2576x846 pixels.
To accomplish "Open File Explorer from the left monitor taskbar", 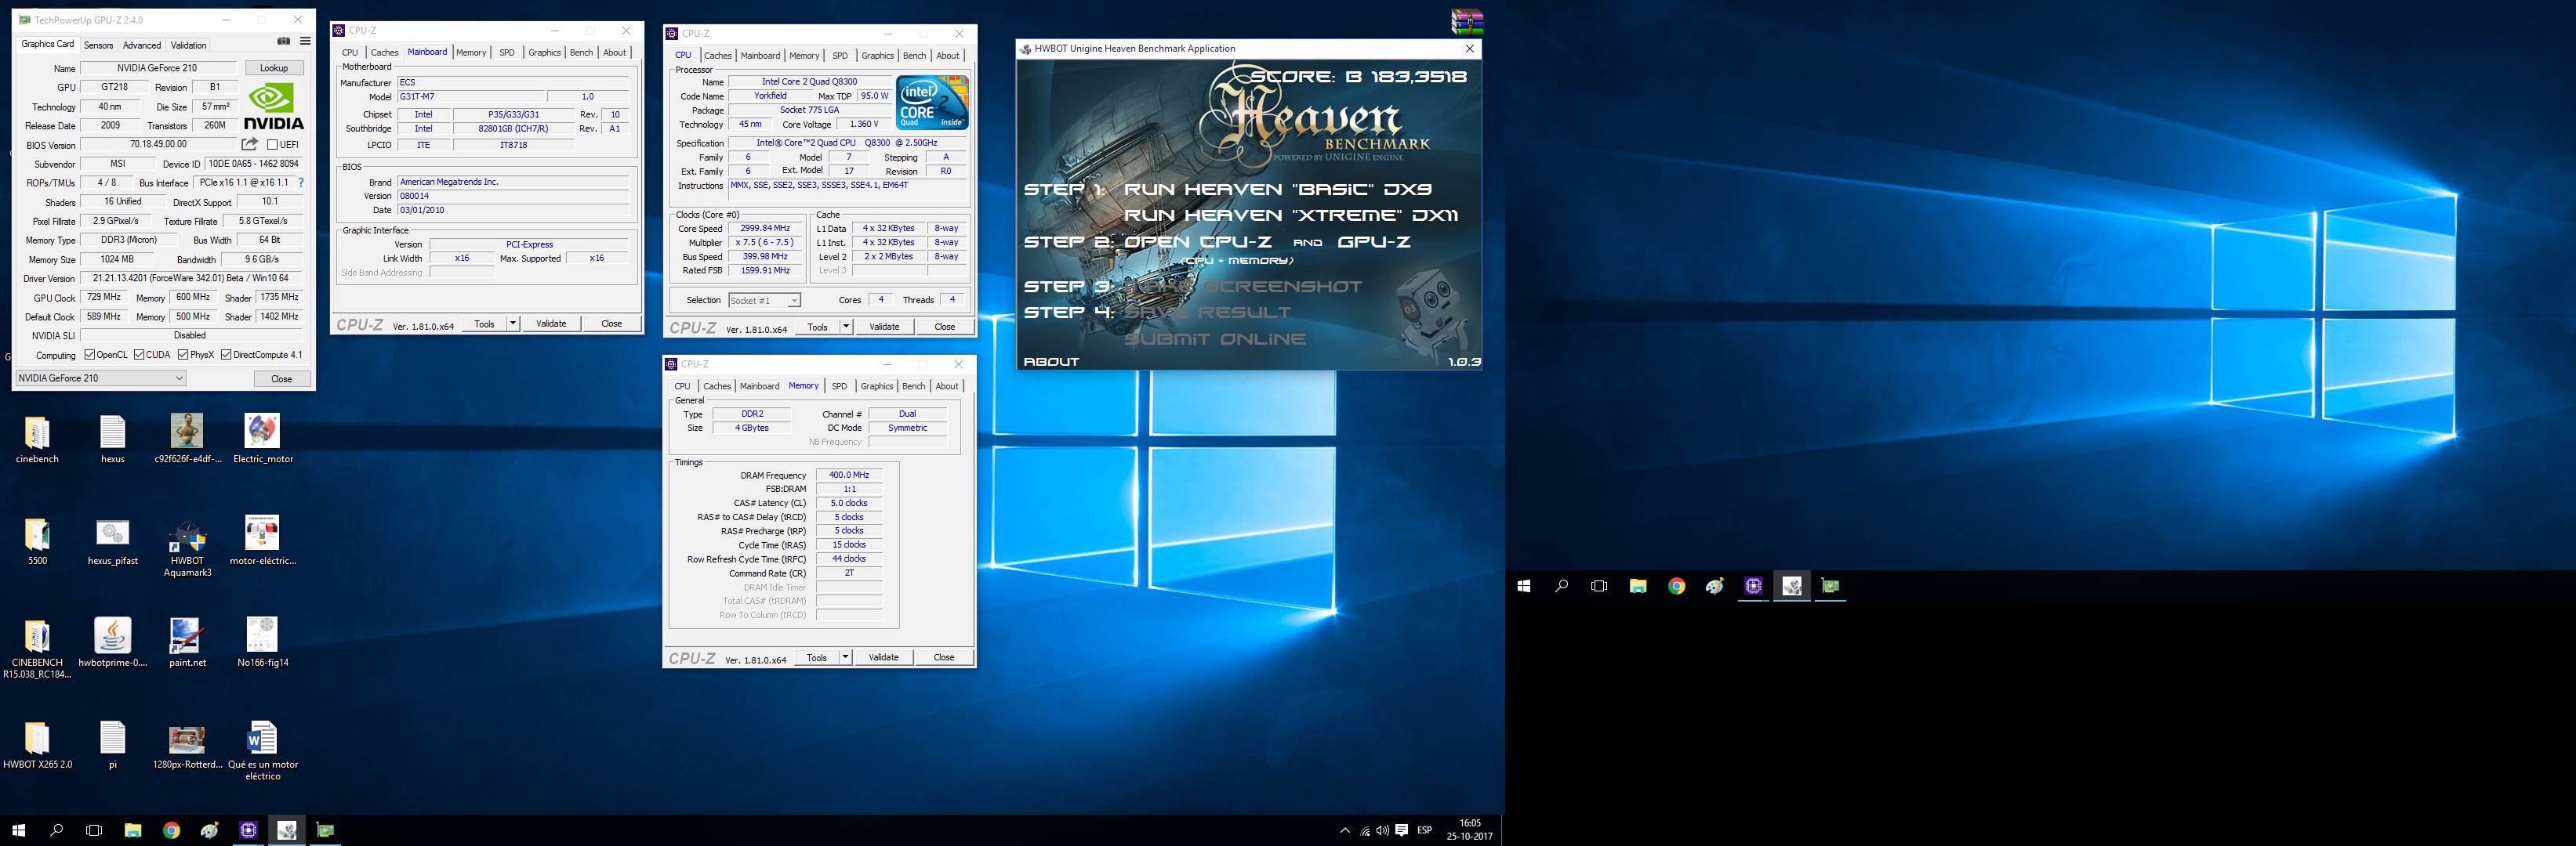I will tap(133, 830).
